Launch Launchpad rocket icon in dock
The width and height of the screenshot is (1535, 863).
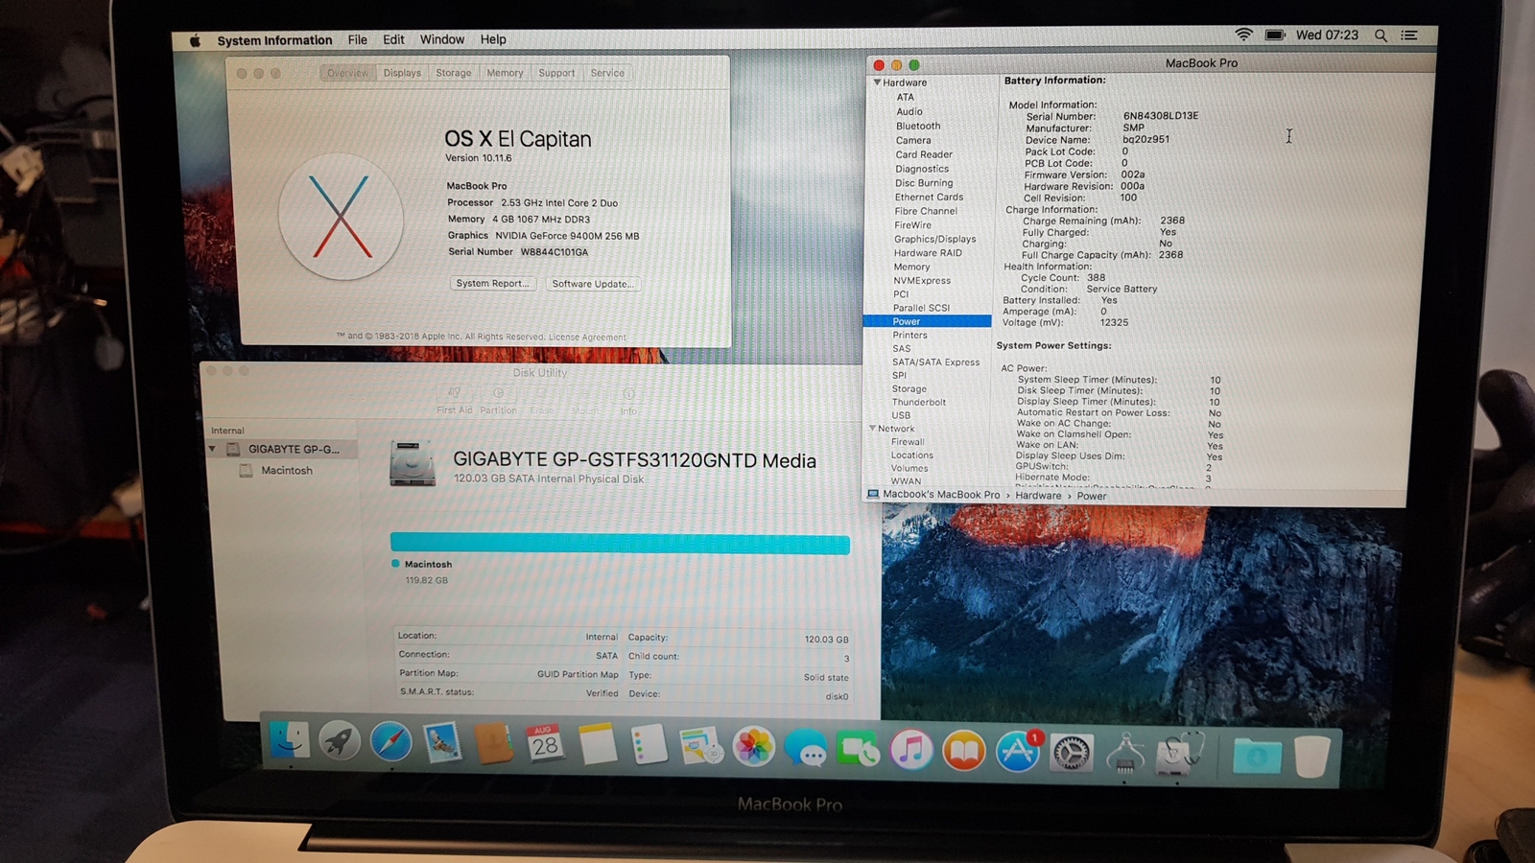[340, 741]
